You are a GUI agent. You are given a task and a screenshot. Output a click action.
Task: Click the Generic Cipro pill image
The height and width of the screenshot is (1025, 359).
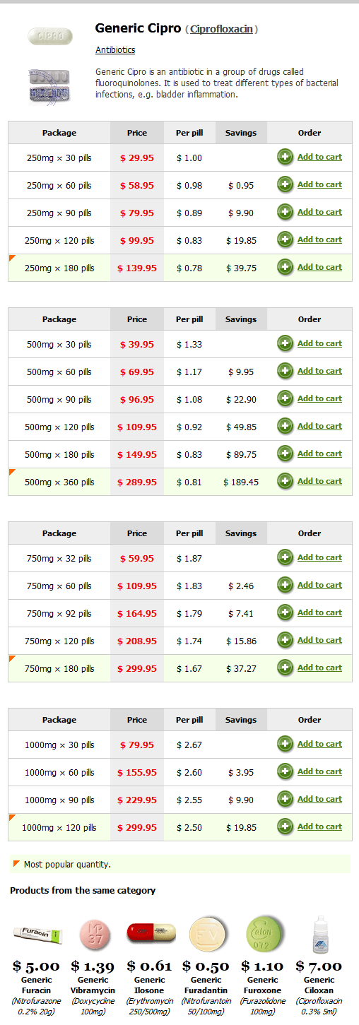(49, 35)
